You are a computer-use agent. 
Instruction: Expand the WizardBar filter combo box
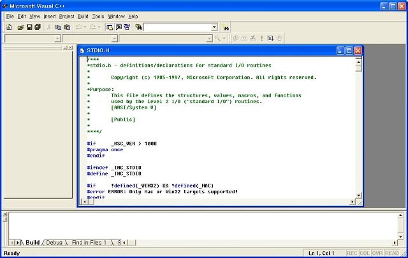click(115, 39)
